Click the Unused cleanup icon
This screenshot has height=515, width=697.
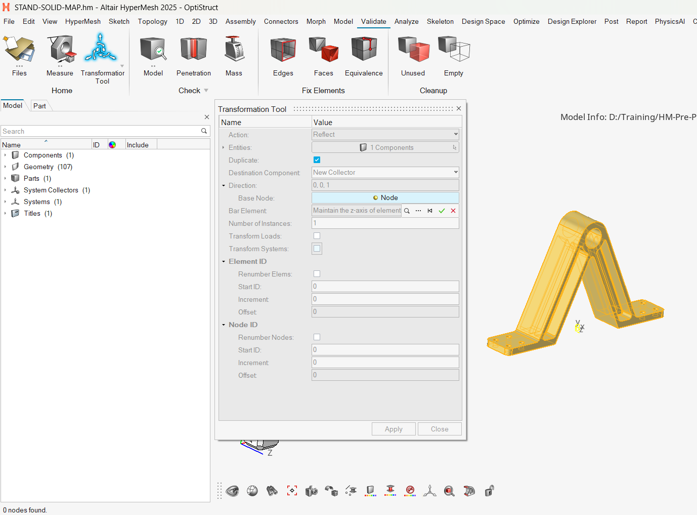[x=413, y=50]
